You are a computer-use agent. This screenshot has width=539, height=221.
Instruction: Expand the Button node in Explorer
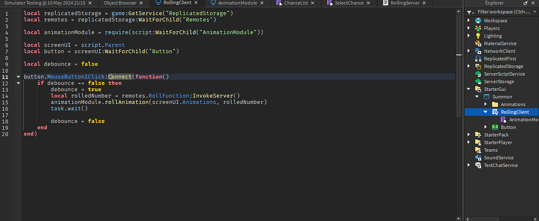coord(485,127)
